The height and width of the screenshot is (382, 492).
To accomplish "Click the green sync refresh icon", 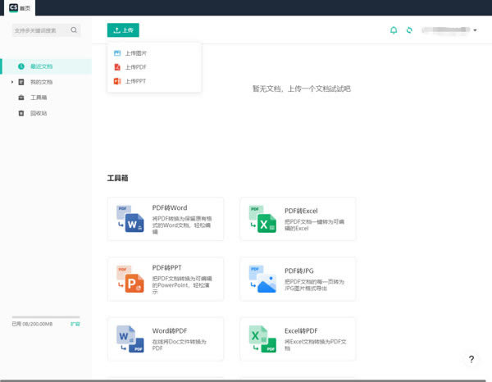I will click(x=409, y=30).
